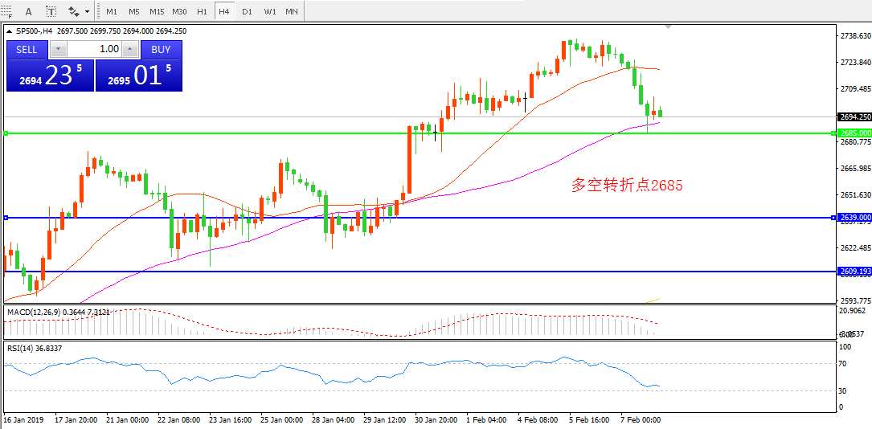
Task: Switch chart timeframe to H1
Action: pos(202,11)
